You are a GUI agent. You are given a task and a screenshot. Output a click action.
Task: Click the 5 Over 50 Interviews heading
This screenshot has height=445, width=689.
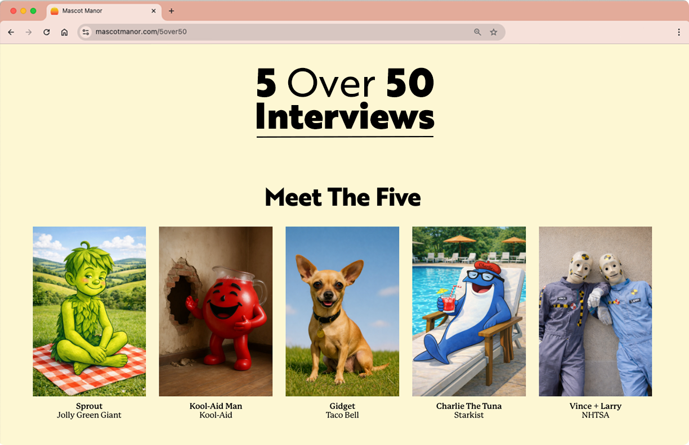pos(344,100)
